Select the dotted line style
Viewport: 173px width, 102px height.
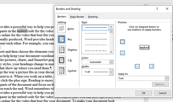pyautogui.click(x=96, y=33)
